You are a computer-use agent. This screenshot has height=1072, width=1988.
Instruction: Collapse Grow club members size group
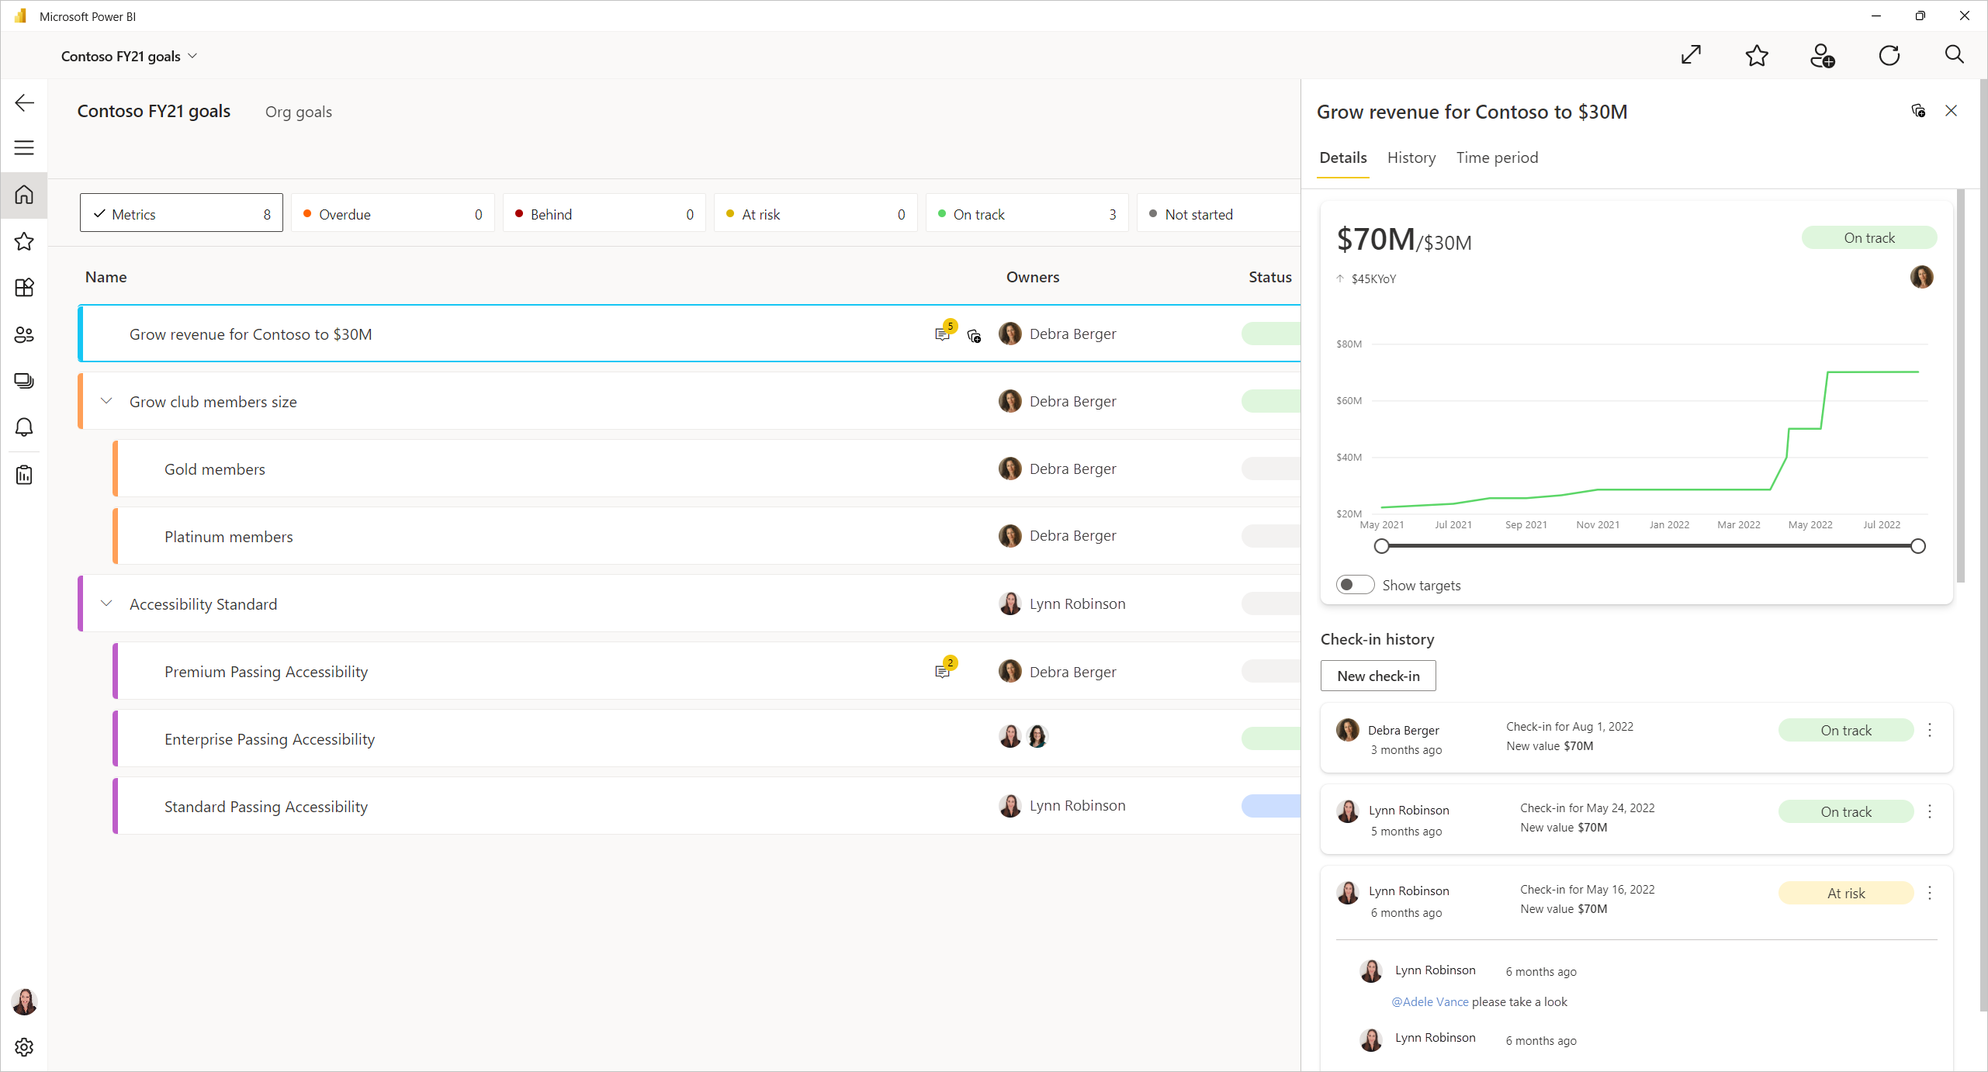(107, 401)
